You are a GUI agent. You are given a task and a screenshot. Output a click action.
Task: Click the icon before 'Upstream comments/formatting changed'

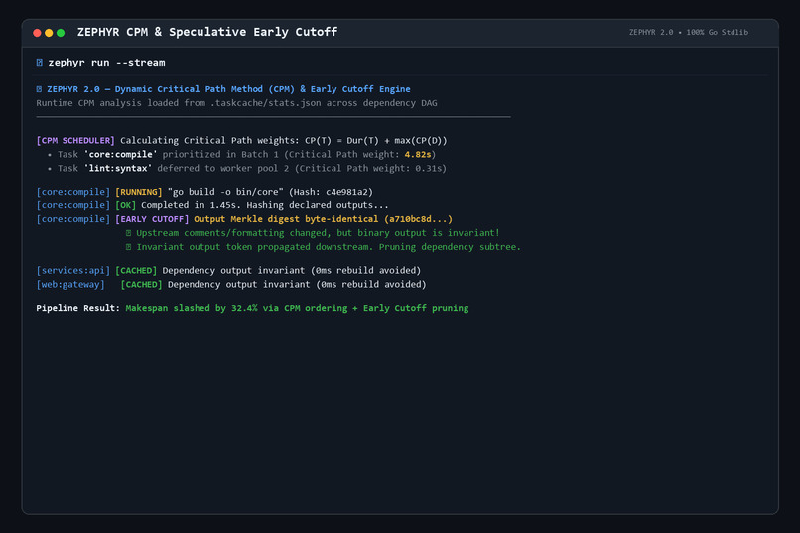[x=129, y=233]
